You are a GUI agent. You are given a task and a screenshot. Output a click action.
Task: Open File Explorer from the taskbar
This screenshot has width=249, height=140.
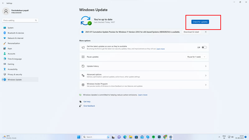[130, 137]
